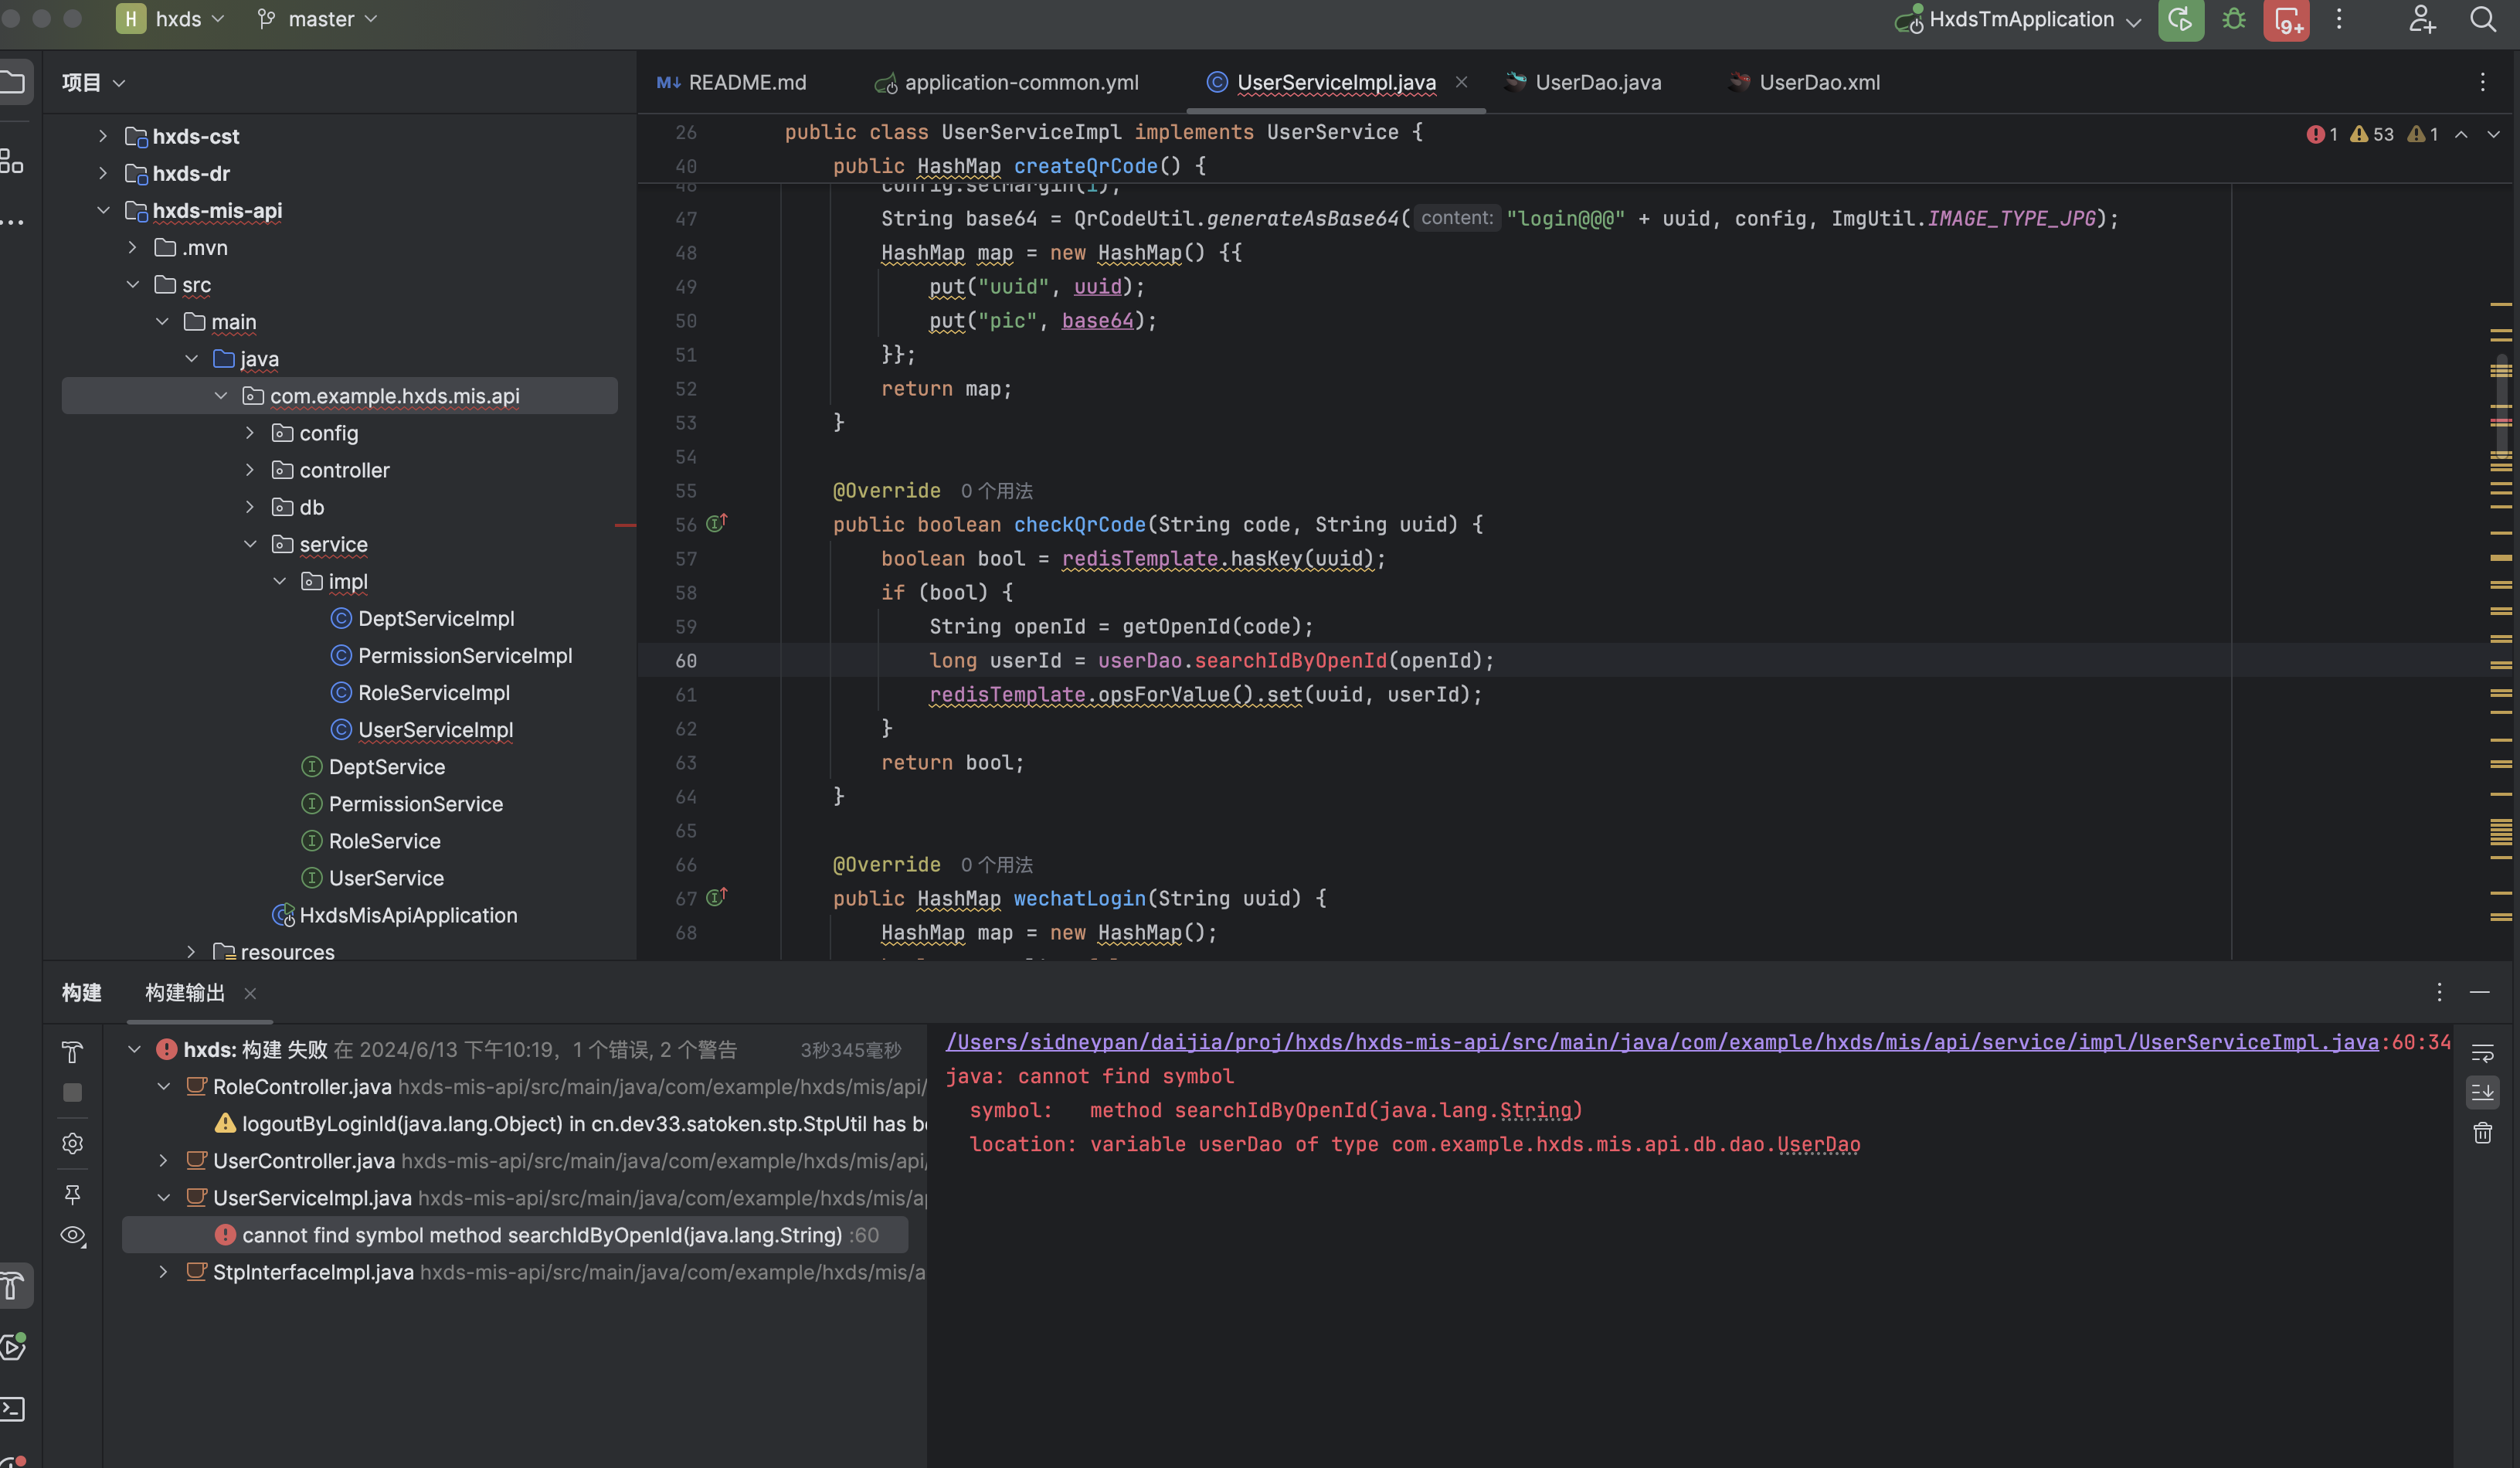This screenshot has height=1468, width=2520.
Task: Click the Run button in the top toolbar
Action: pyautogui.click(x=2181, y=20)
